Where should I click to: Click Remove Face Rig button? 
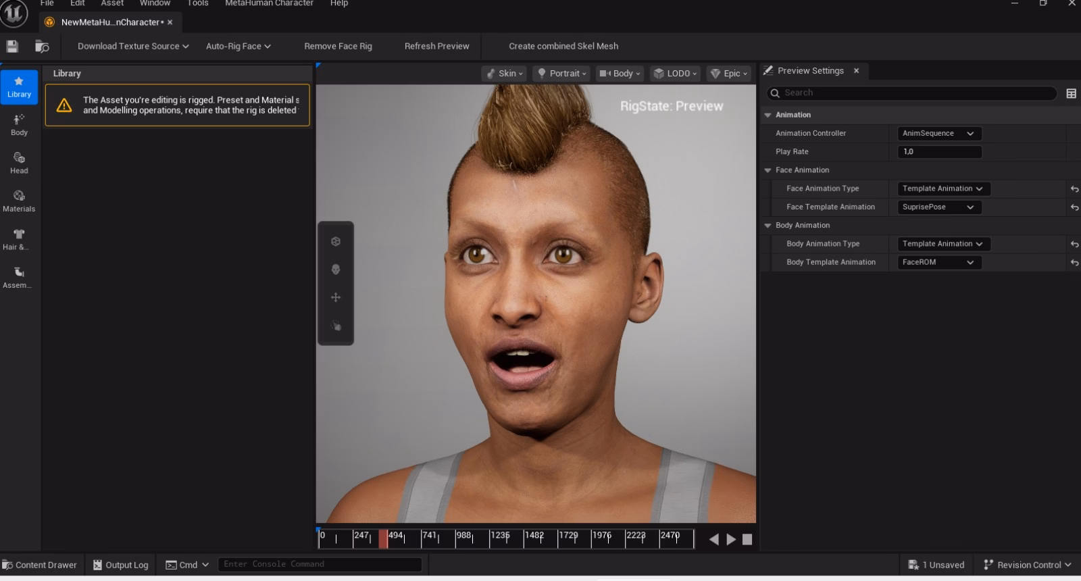338,46
